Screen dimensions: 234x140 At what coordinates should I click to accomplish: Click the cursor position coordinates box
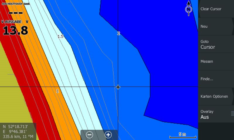coord(18,132)
